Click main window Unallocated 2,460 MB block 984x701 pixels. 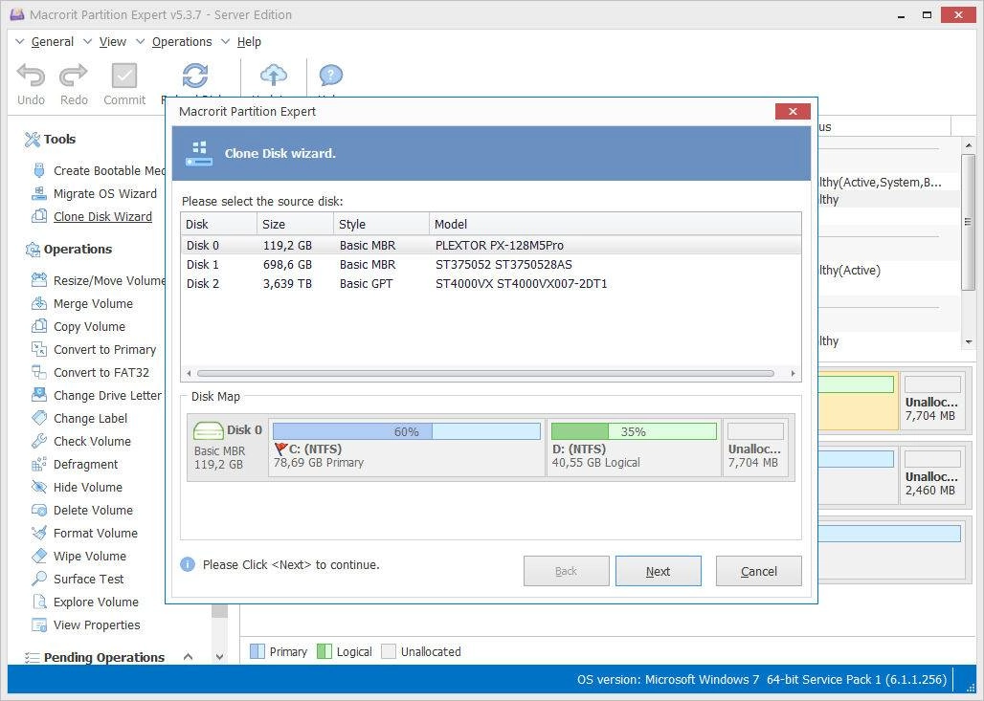(932, 476)
